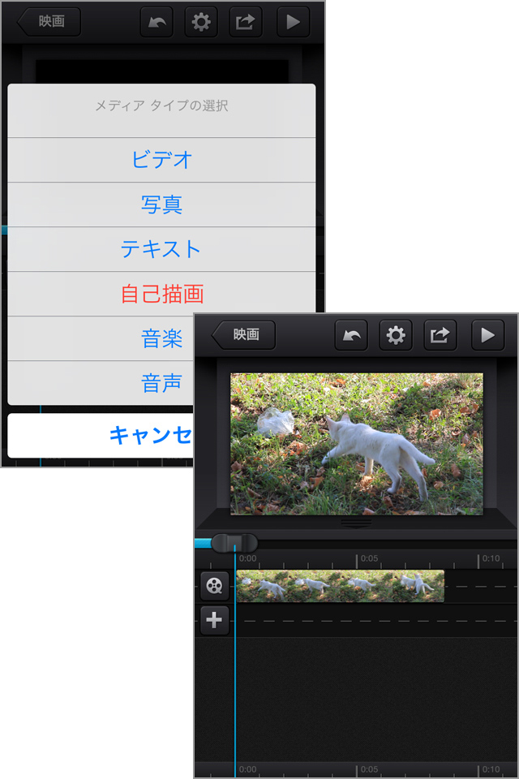Screen dimensions: 519x779
Task: Choose ビデオ from the media type list
Action: click(x=161, y=160)
